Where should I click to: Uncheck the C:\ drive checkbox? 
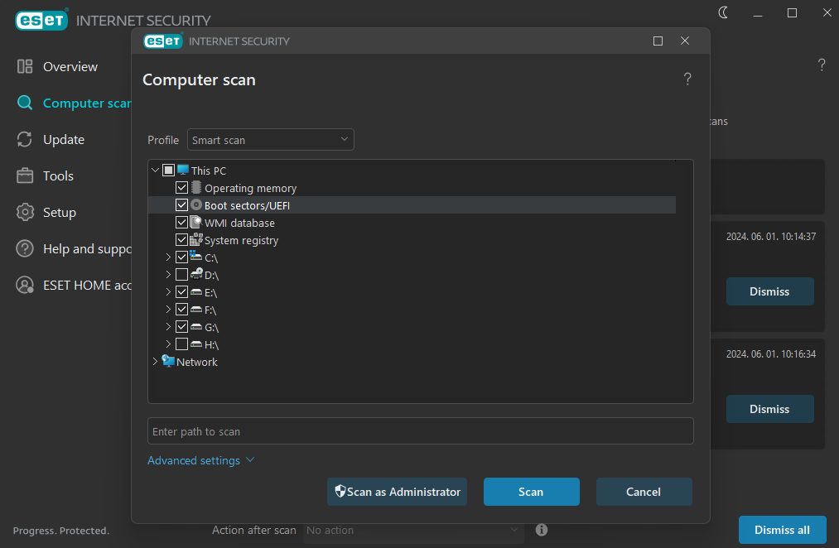pyautogui.click(x=182, y=257)
